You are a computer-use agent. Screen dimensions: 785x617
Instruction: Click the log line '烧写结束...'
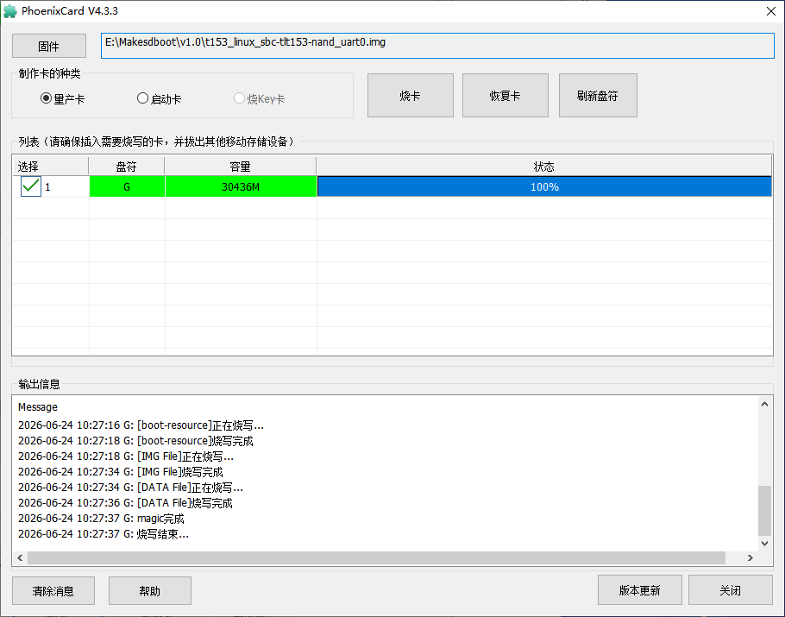click(104, 534)
